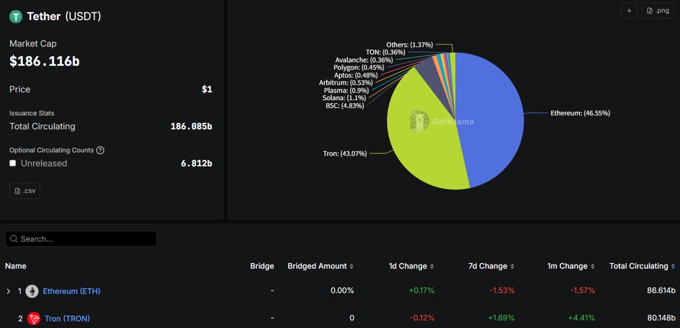Image resolution: width=680 pixels, height=328 pixels.
Task: Open the Tron (TRON) link
Action: (67, 319)
